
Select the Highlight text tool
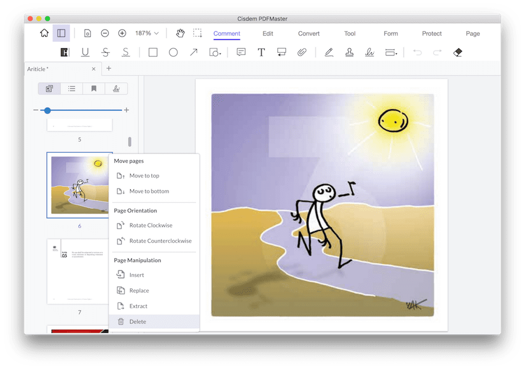[x=64, y=52]
